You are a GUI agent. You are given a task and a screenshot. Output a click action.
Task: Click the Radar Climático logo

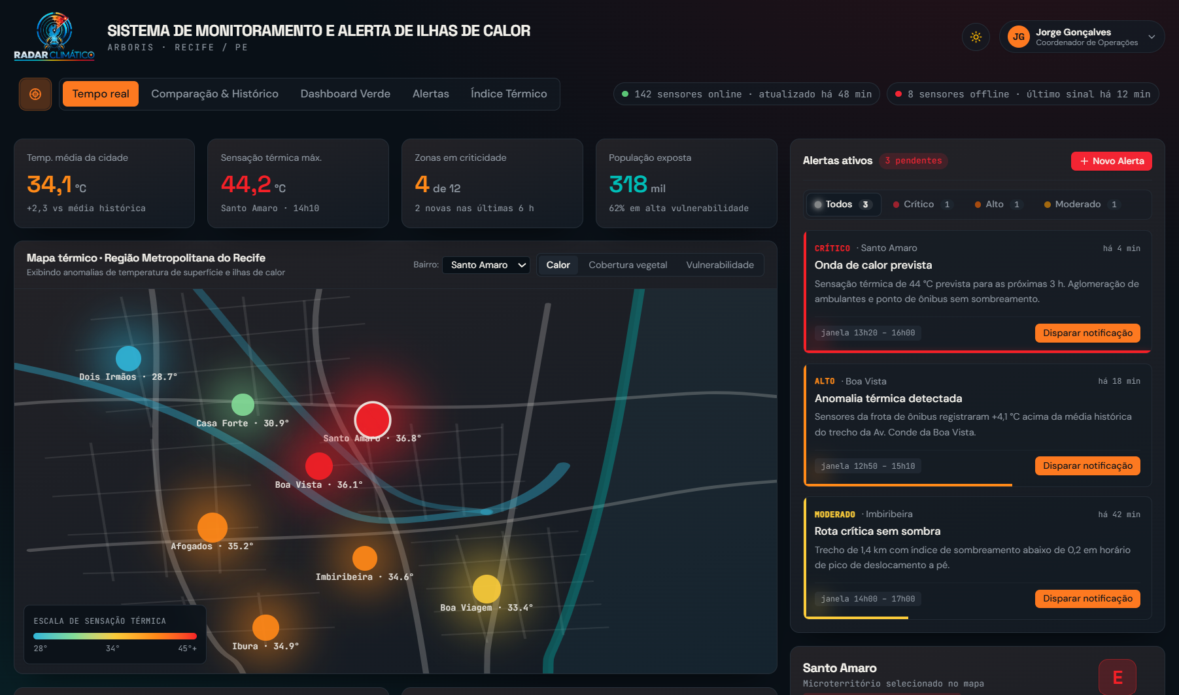coord(54,37)
